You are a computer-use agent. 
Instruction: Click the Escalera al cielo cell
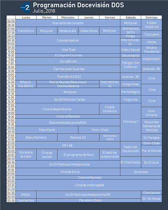[26, 155]
